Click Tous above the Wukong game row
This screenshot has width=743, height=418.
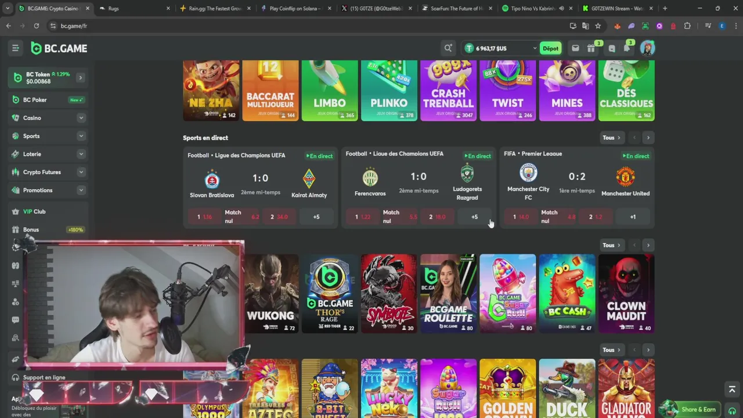point(612,245)
